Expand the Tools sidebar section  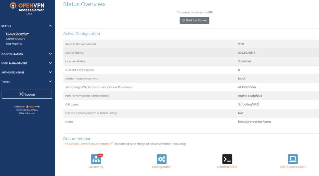click(x=50, y=82)
